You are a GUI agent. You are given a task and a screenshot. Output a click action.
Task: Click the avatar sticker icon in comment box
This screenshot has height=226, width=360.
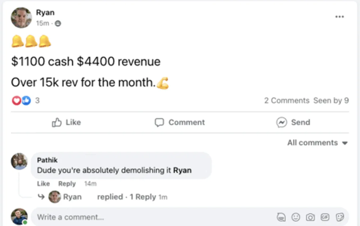(281, 217)
